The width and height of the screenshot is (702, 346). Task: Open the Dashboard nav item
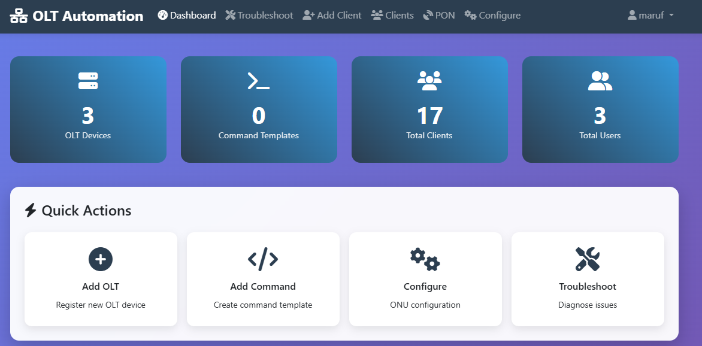(187, 15)
